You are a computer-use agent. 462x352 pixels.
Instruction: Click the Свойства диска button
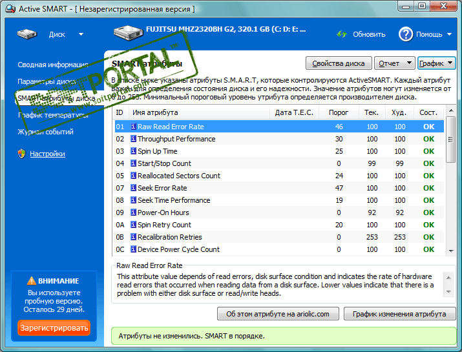pos(339,63)
